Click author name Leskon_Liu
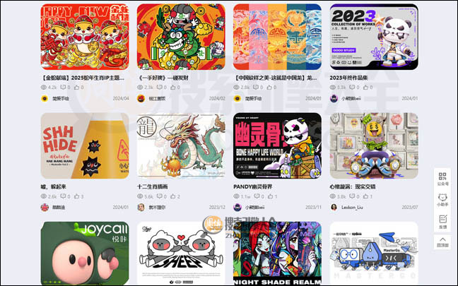The width and height of the screenshot is (458, 286). coord(352,207)
